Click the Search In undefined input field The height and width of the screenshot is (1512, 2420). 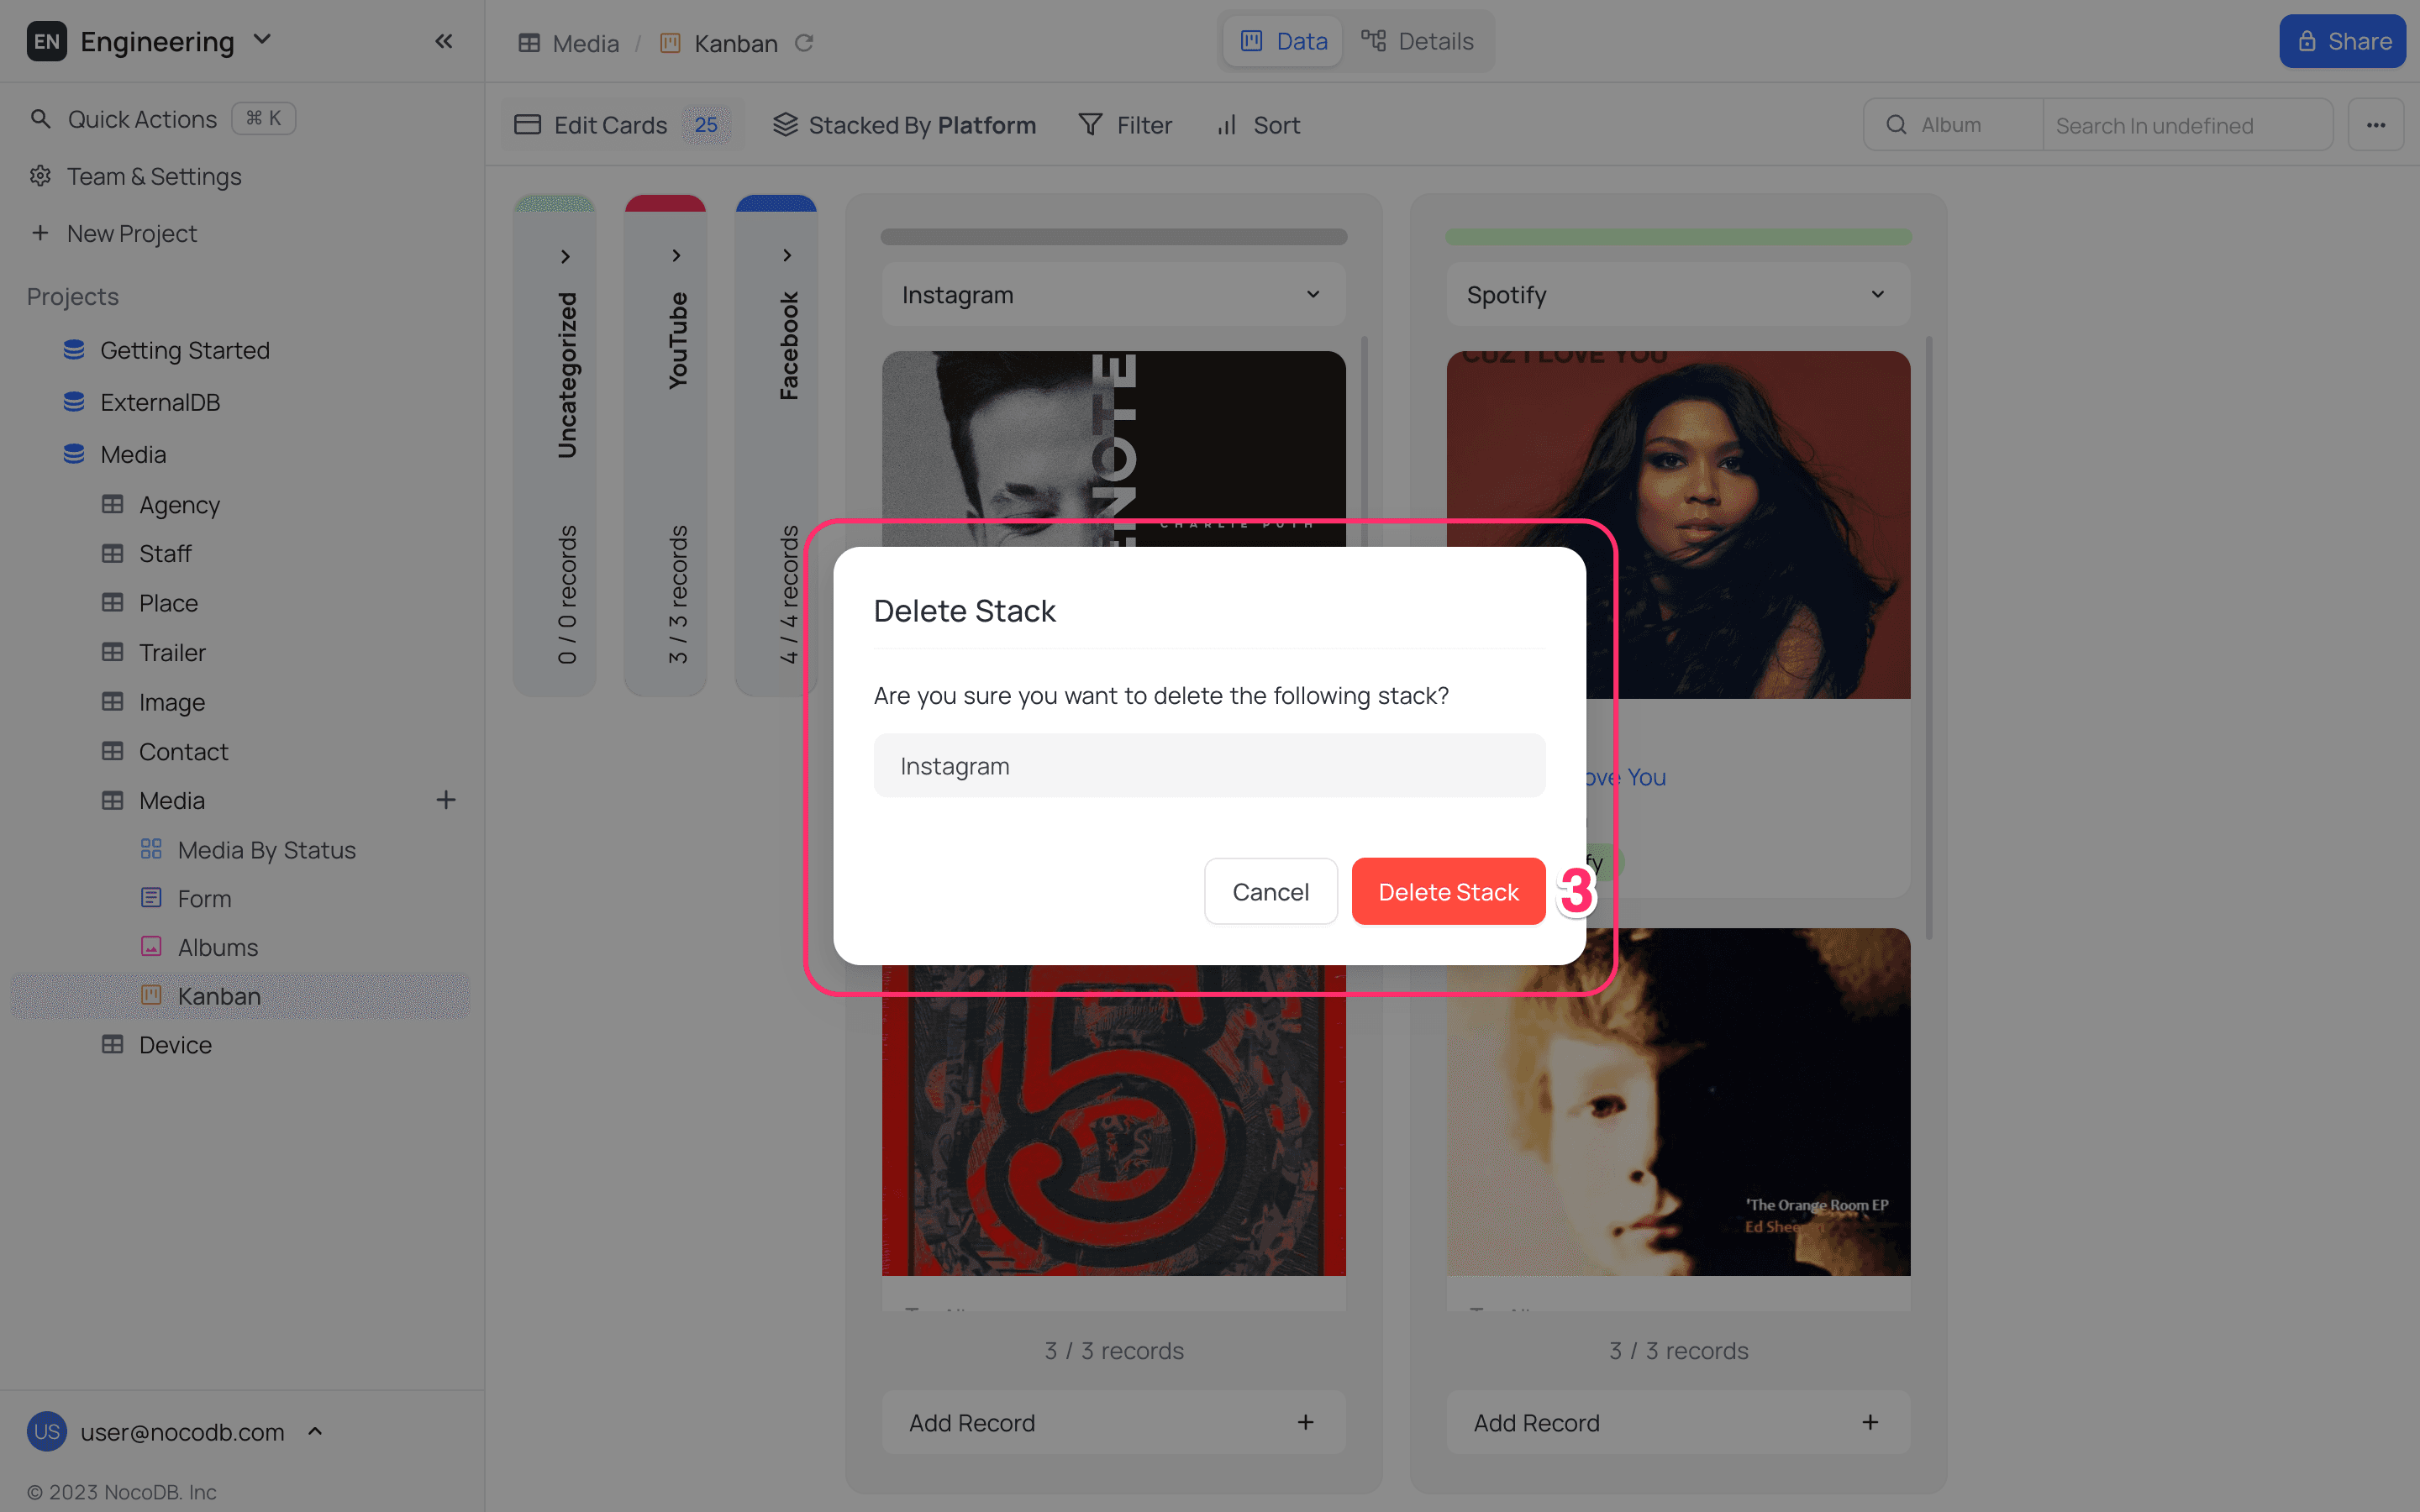pos(2186,125)
